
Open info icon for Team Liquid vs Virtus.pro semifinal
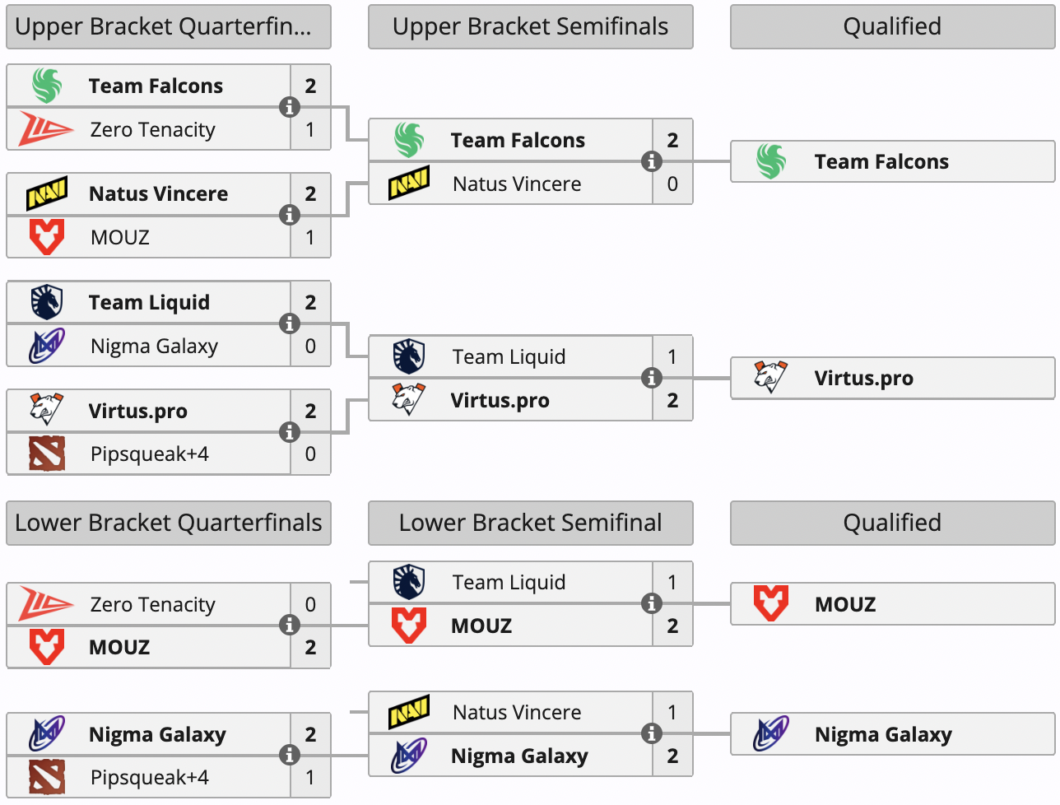point(651,378)
